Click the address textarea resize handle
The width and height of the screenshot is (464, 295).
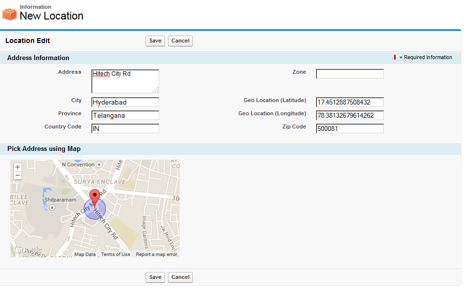point(156,90)
